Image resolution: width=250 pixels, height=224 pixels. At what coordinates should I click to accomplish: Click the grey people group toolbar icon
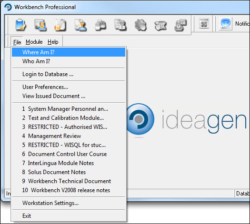coord(100,25)
